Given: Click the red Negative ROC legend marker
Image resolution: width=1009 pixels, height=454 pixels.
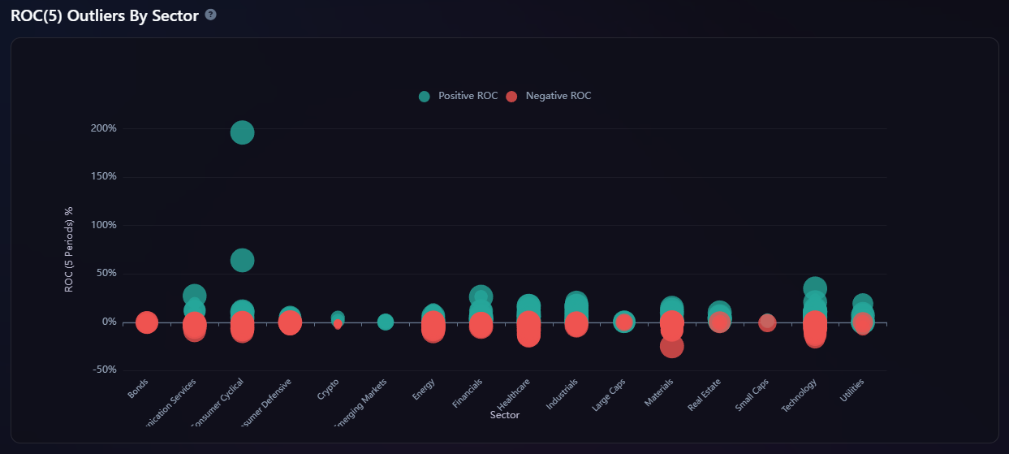Looking at the screenshot, I should pos(511,97).
